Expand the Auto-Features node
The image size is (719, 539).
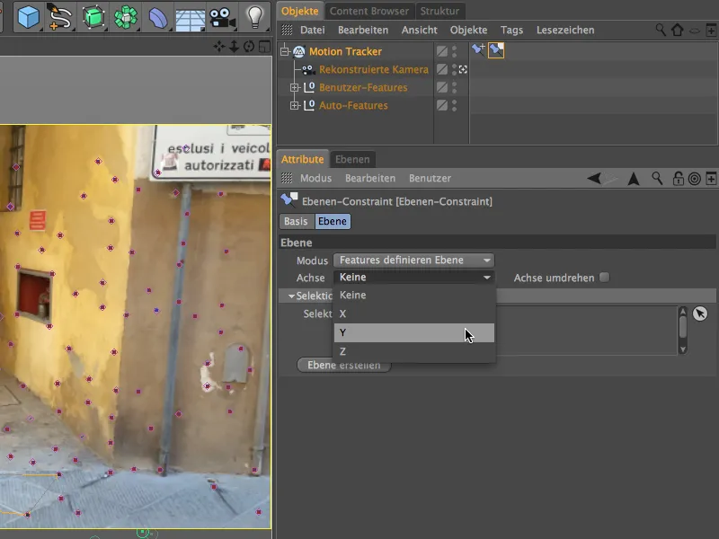295,105
